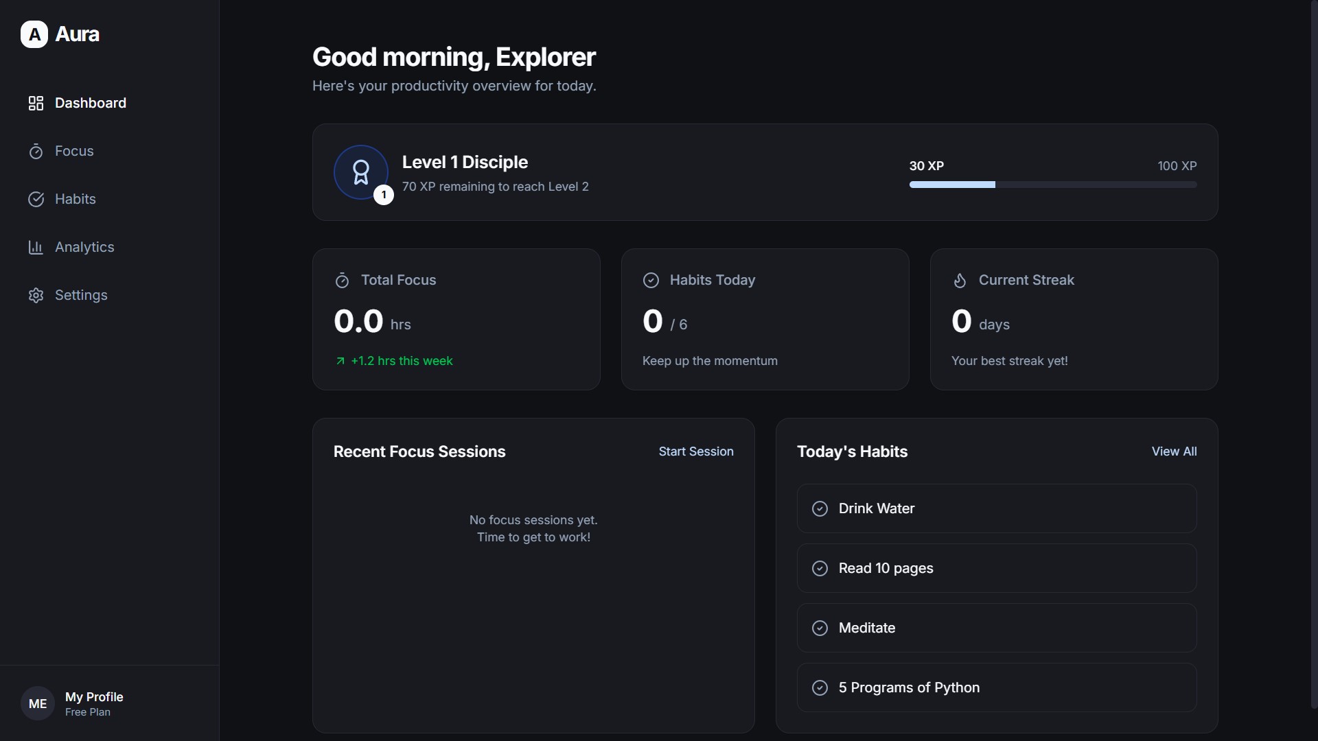Go to the Focus page
The image size is (1318, 741).
coord(110,151)
